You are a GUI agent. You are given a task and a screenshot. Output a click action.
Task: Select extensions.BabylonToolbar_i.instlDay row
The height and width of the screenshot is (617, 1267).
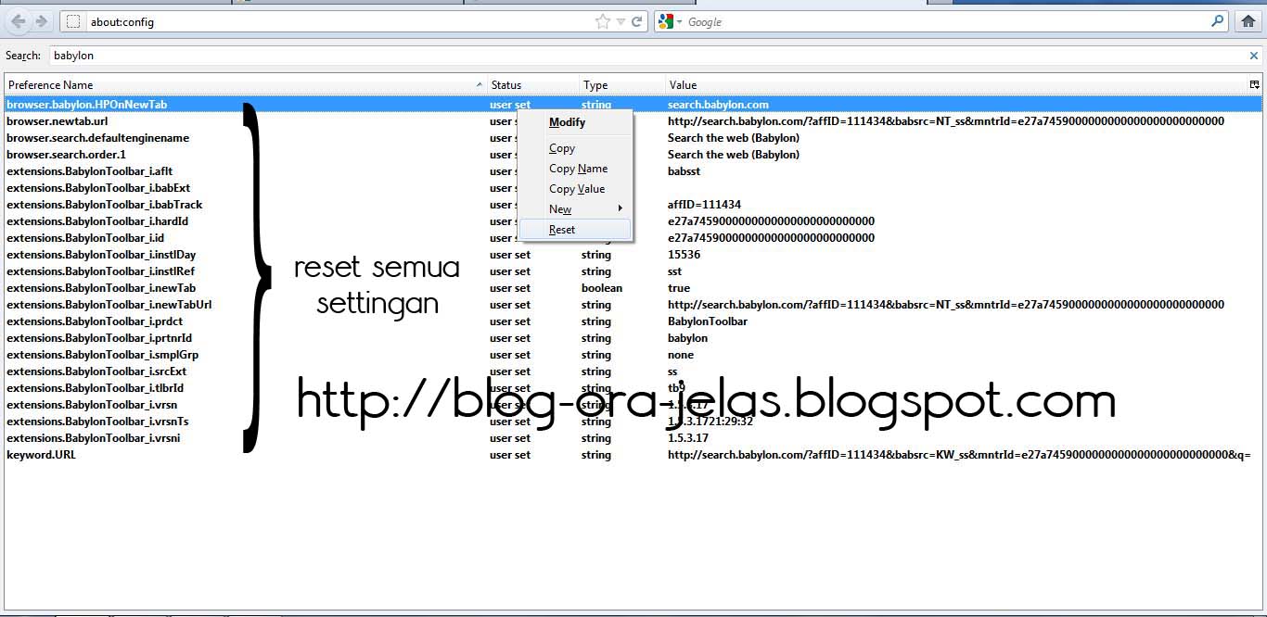click(633, 255)
